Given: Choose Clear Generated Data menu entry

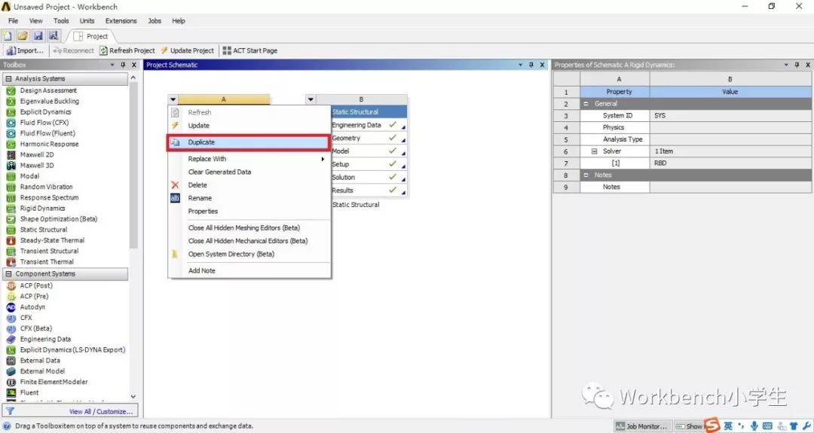Looking at the screenshot, I should click(249, 172).
